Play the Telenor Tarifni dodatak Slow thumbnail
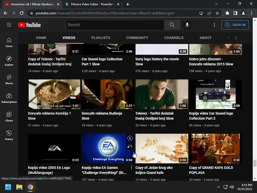Screen dimensions: 257x193 point(162,94)
